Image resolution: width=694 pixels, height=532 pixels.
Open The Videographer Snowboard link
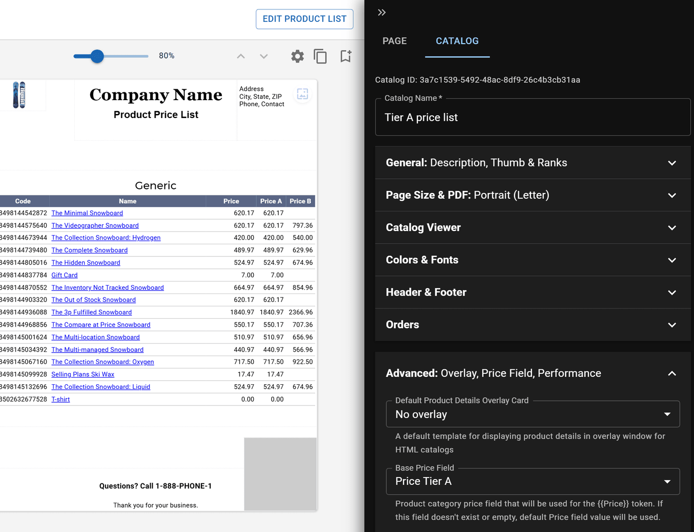pos(95,226)
